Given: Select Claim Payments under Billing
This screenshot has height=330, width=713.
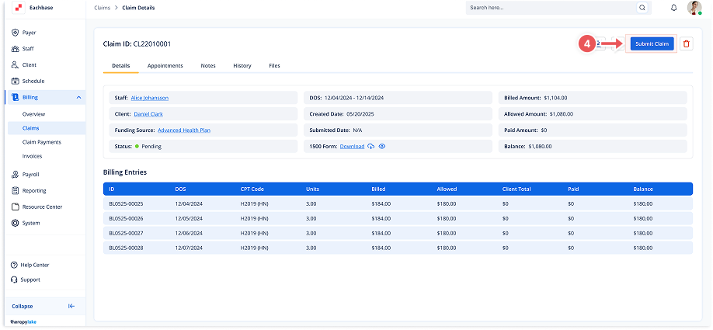Looking at the screenshot, I should (x=41, y=142).
